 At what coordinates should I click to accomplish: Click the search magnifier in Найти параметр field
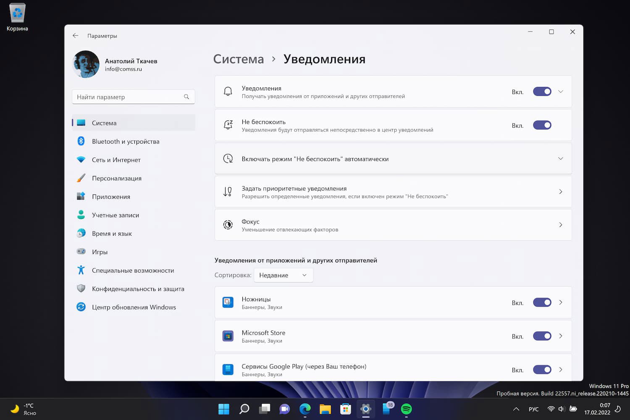pos(186,97)
